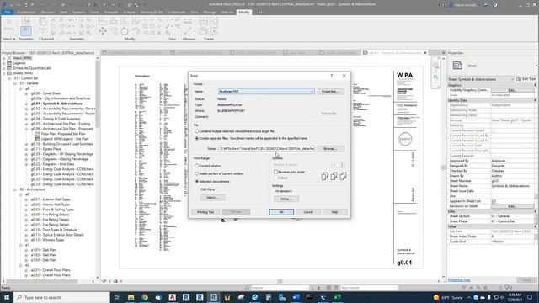Click Select... to choose views/sheets
The image size is (539, 303).
(213, 198)
